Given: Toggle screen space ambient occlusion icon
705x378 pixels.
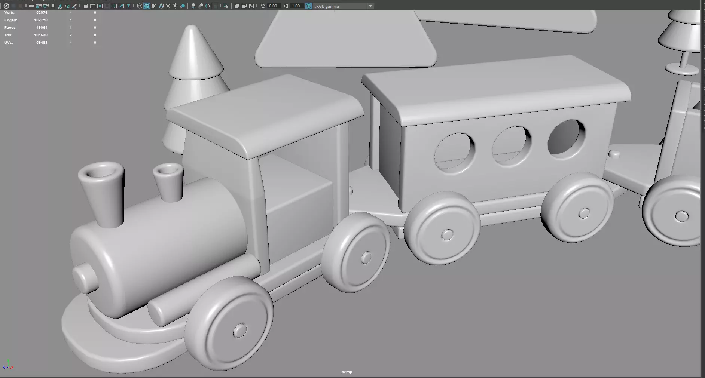Looking at the screenshot, I should [193, 6].
